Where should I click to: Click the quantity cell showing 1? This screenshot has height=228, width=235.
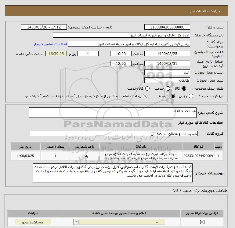pos(55,156)
